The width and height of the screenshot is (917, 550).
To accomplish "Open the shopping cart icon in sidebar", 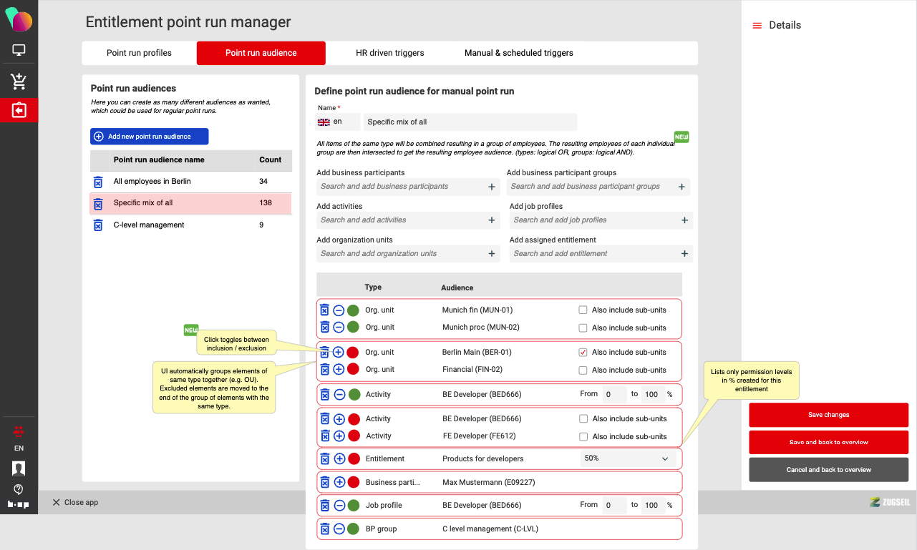I will 19,82.
